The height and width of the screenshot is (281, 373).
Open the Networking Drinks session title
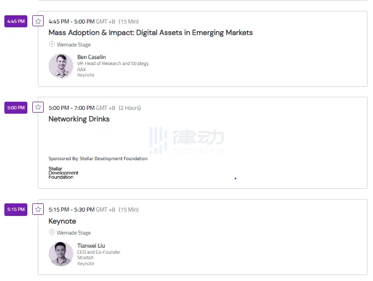pos(79,119)
